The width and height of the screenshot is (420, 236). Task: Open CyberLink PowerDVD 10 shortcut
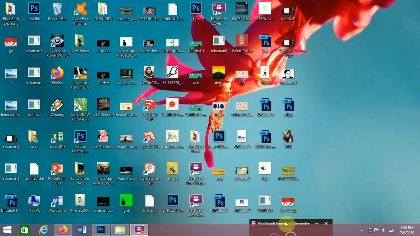pos(57,46)
